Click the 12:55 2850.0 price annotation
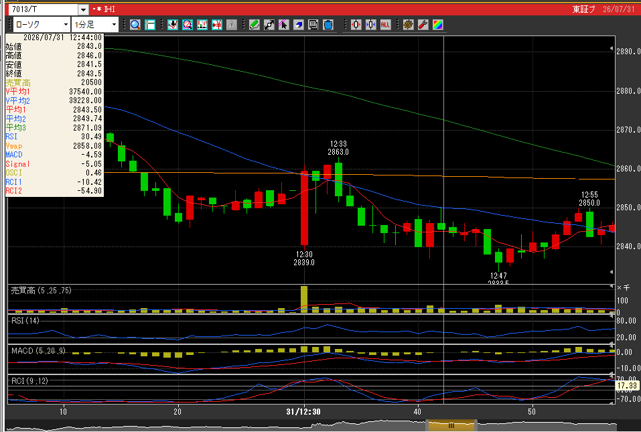The image size is (641, 432). (x=589, y=199)
